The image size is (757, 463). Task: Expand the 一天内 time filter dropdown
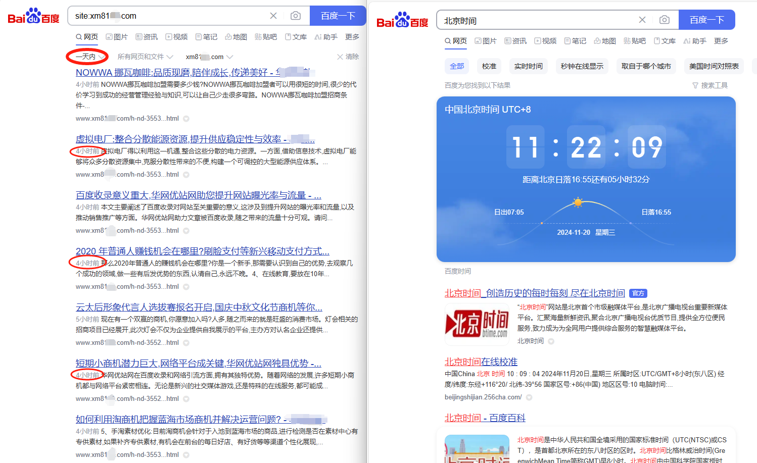click(x=89, y=57)
